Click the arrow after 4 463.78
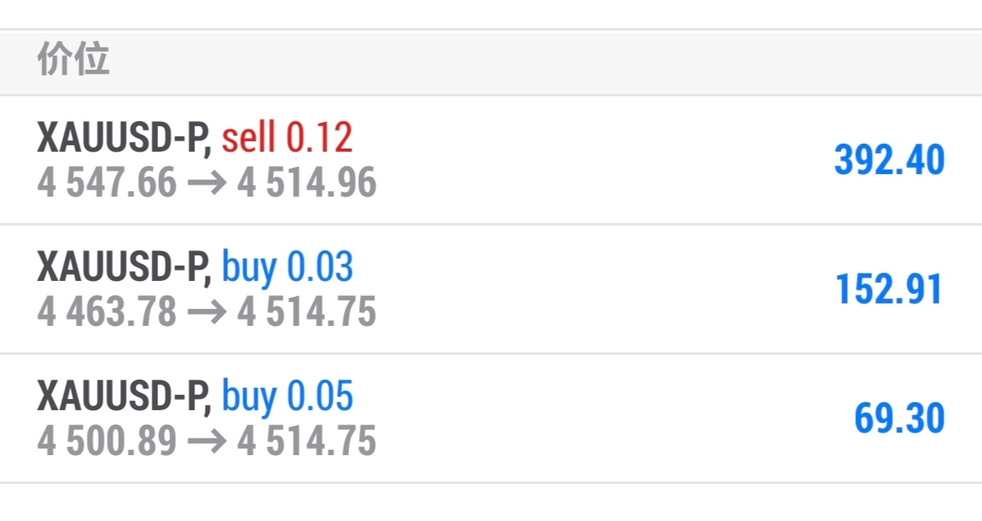The height and width of the screenshot is (521, 982). [206, 313]
